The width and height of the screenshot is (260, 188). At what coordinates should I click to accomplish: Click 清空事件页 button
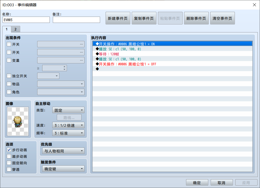click(x=222, y=18)
